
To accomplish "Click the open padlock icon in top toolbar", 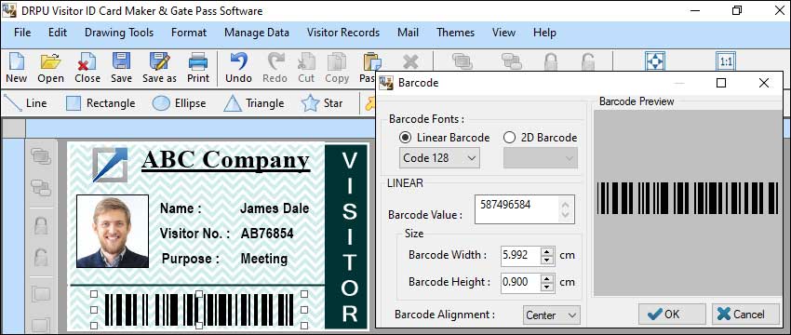I will click(587, 61).
